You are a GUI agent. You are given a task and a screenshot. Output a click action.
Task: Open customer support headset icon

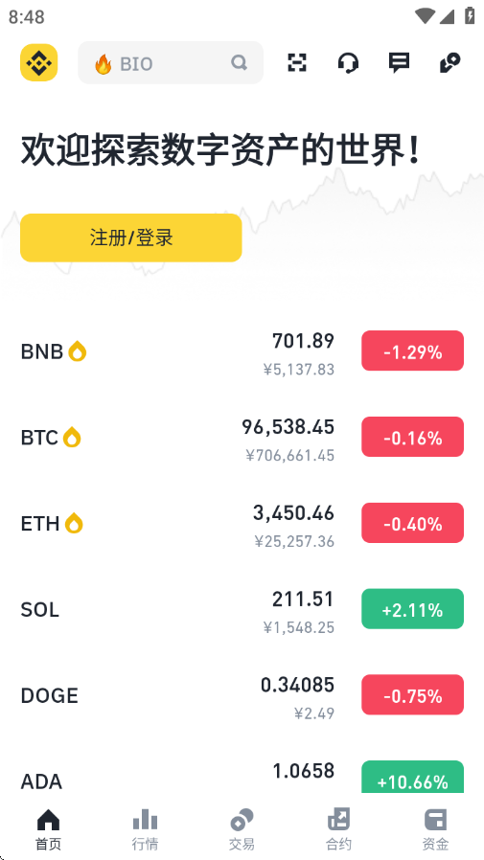pyautogui.click(x=348, y=62)
